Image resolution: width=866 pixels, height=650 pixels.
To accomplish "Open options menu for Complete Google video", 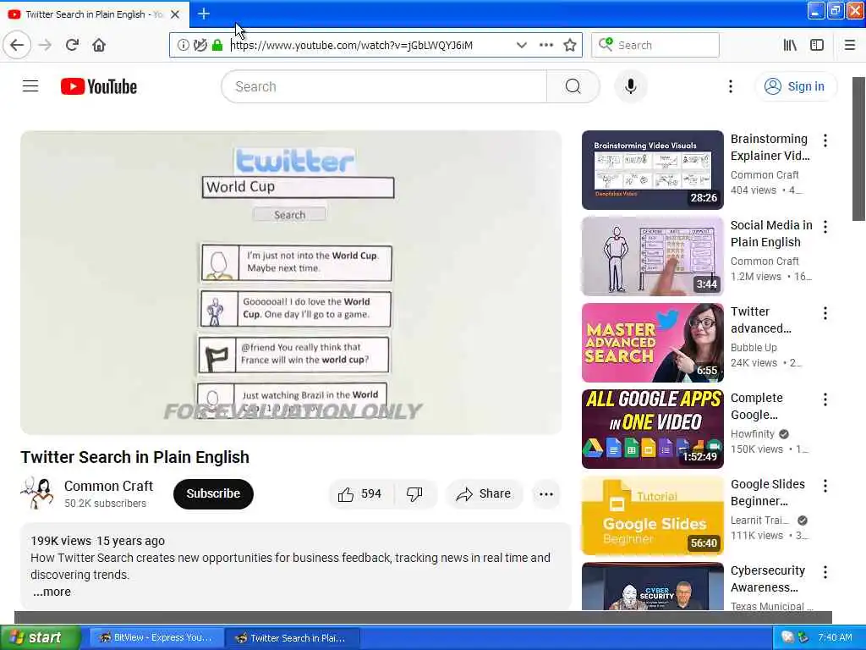I will tap(825, 399).
